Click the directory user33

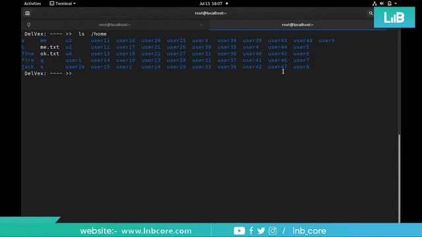coord(202,67)
